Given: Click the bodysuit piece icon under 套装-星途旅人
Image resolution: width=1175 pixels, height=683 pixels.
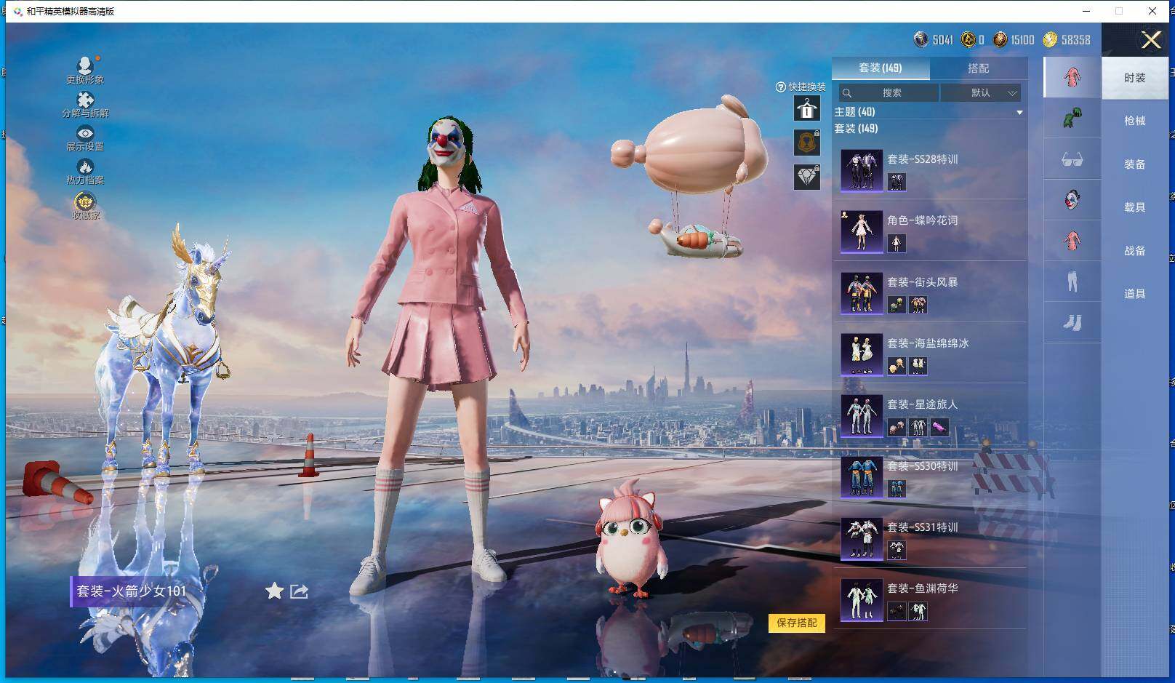Looking at the screenshot, I should point(918,427).
